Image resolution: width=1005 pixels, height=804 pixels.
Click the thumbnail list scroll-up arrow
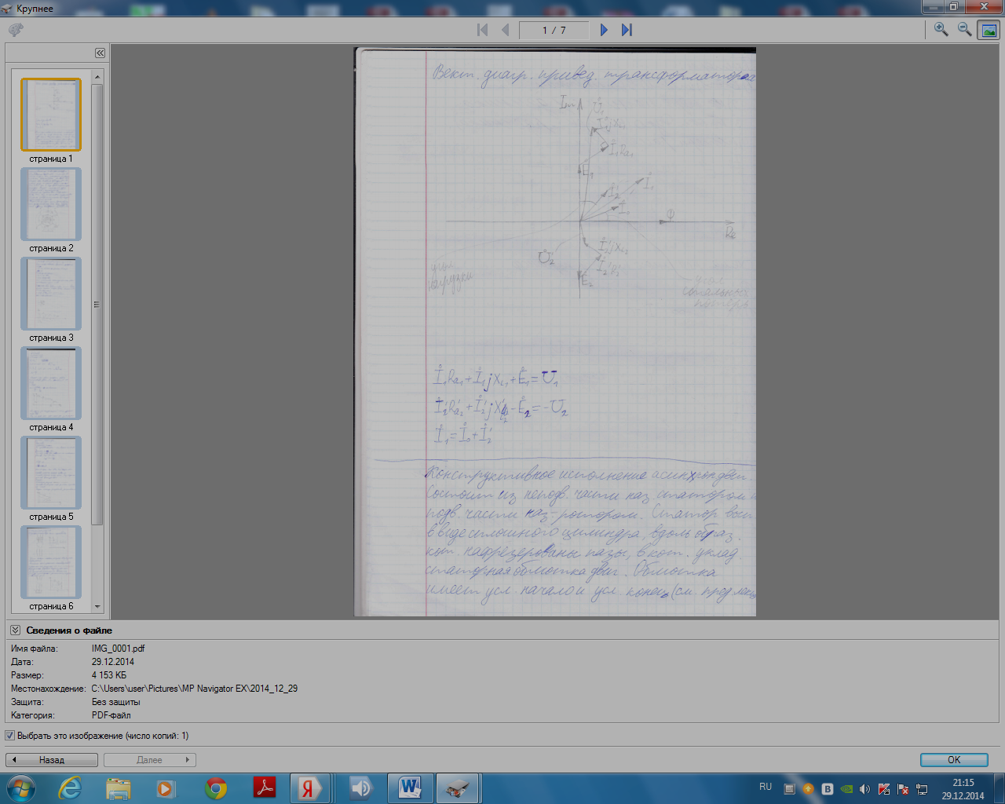(97, 76)
